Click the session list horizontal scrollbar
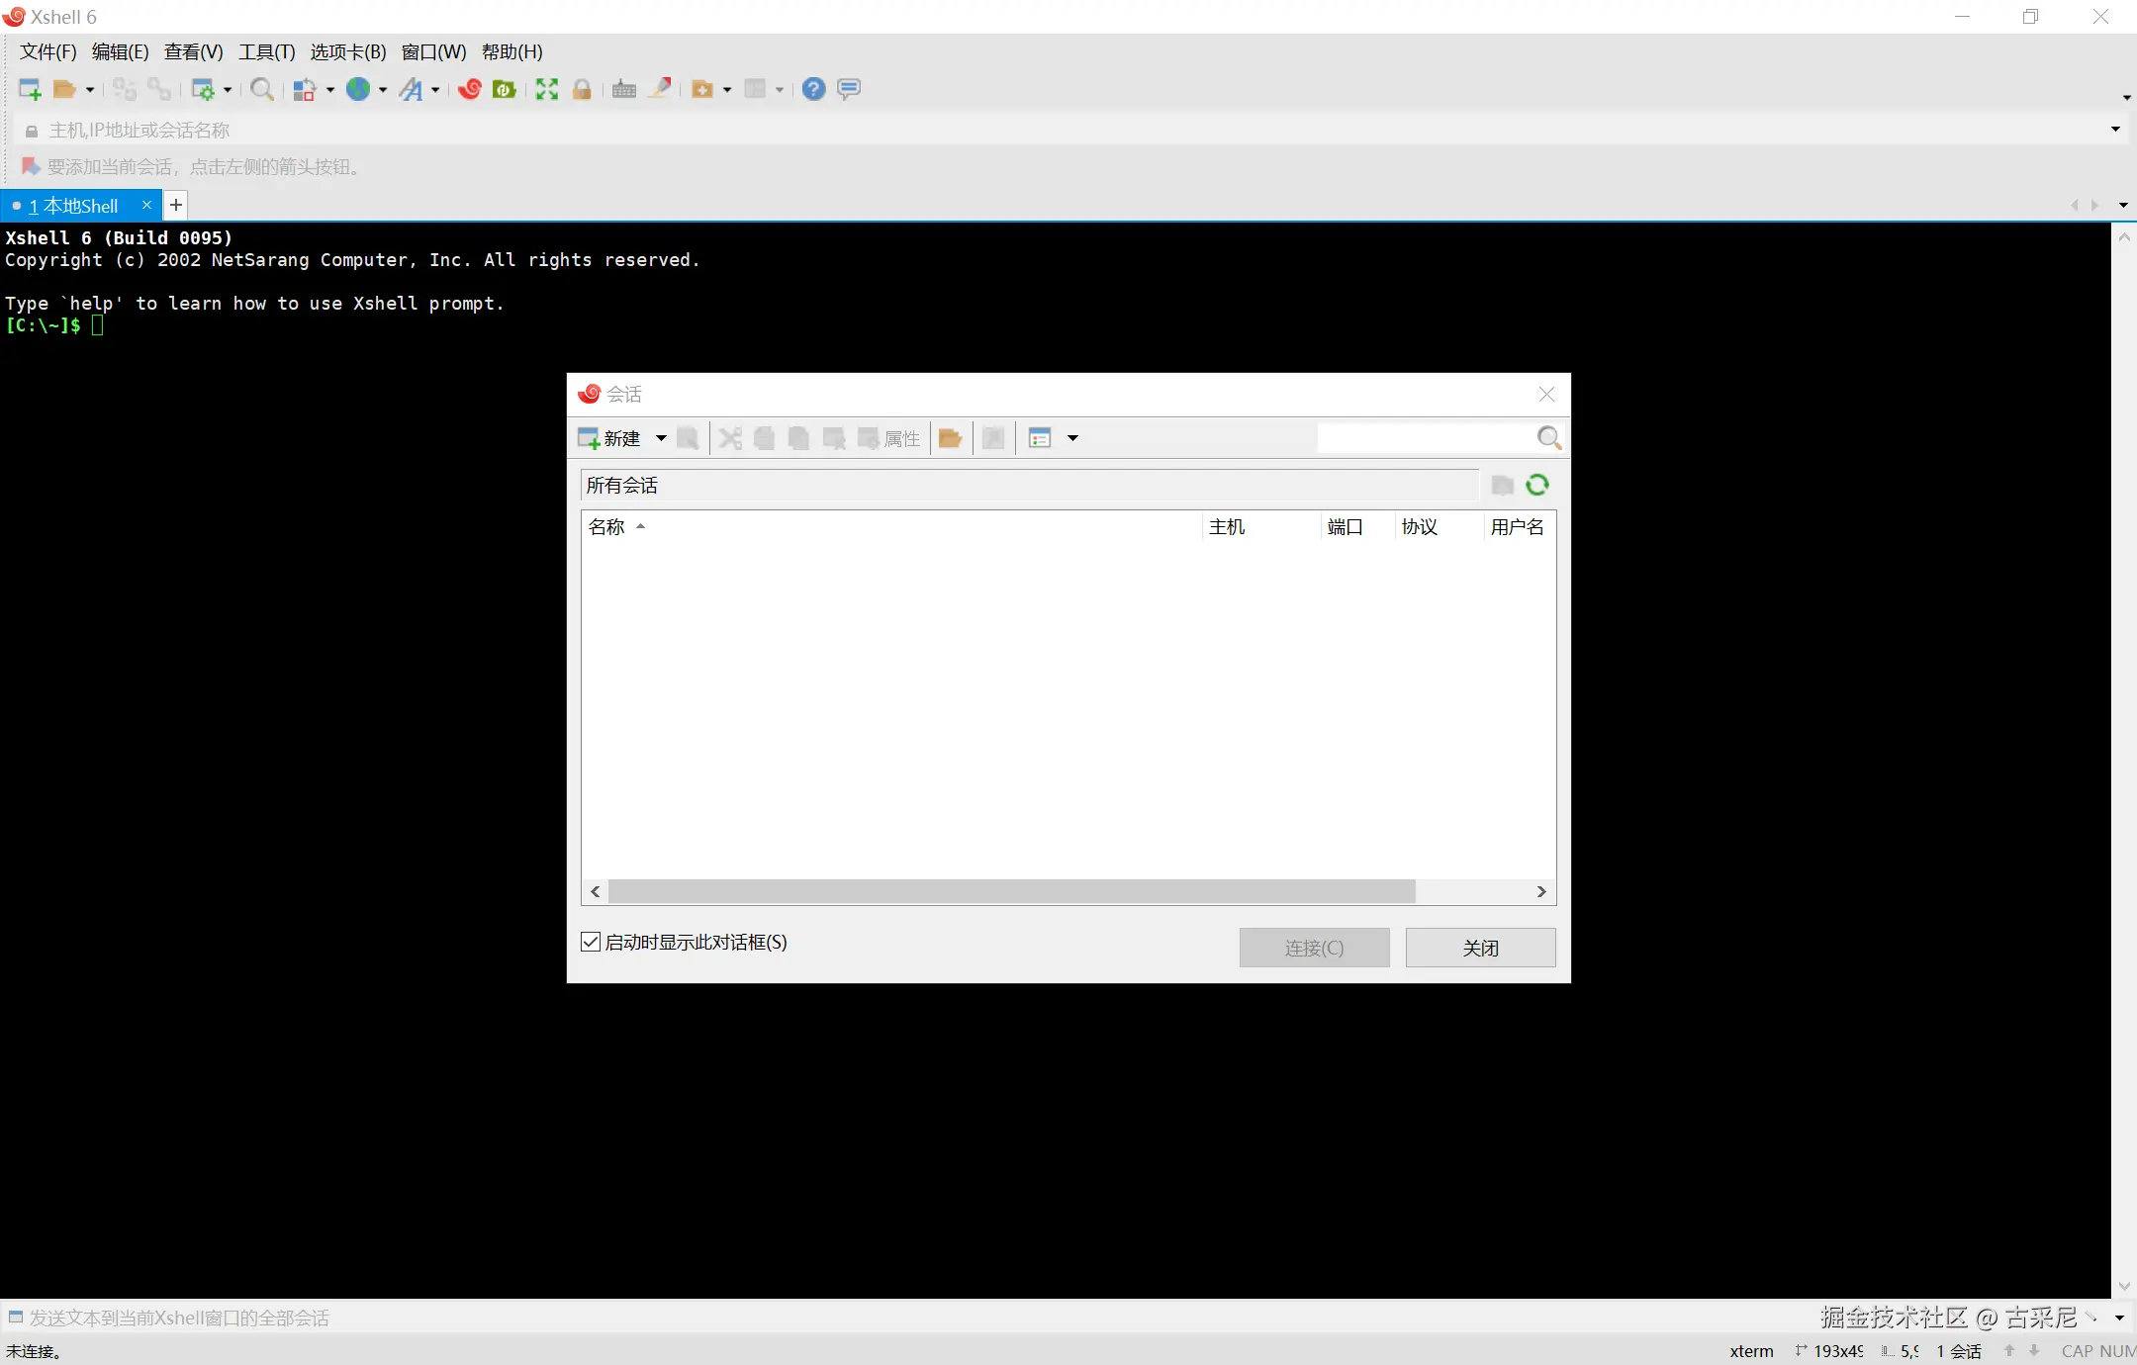 (1011, 891)
